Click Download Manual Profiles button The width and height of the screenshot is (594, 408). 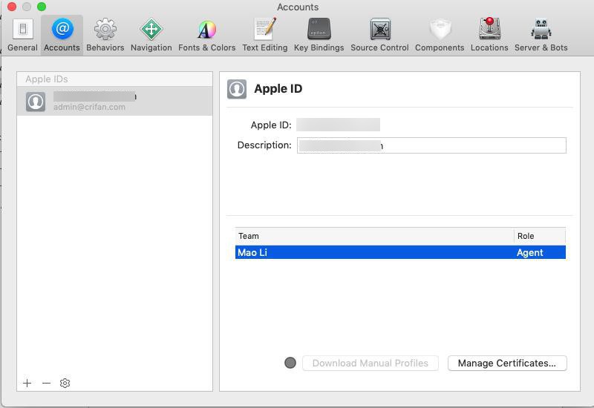point(370,363)
